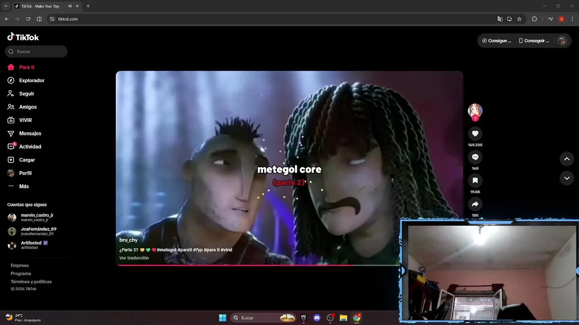This screenshot has height=325, width=579.
Task: Open the tab search dropdown arrow
Action: pos(6,6)
